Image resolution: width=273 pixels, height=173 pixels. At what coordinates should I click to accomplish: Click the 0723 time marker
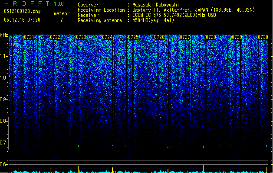(81, 37)
